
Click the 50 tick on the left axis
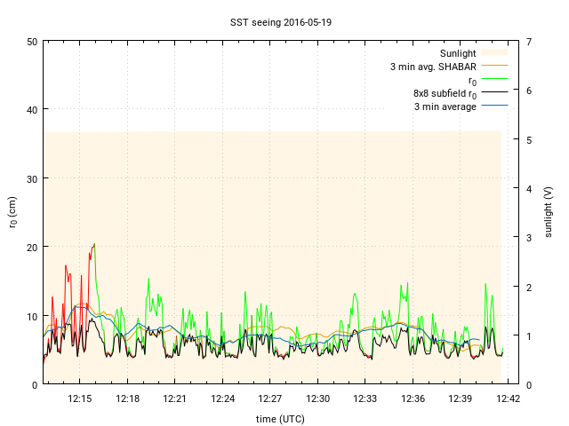click(31, 42)
